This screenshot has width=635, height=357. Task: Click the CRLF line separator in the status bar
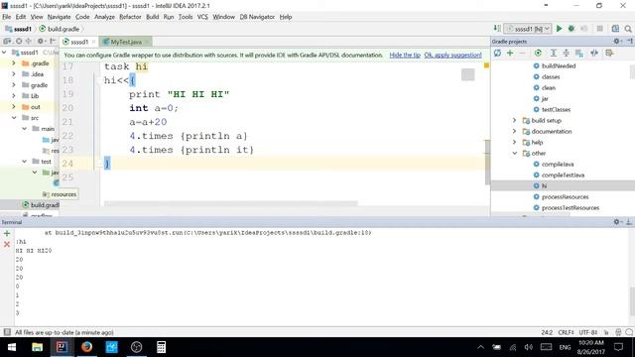point(566,332)
